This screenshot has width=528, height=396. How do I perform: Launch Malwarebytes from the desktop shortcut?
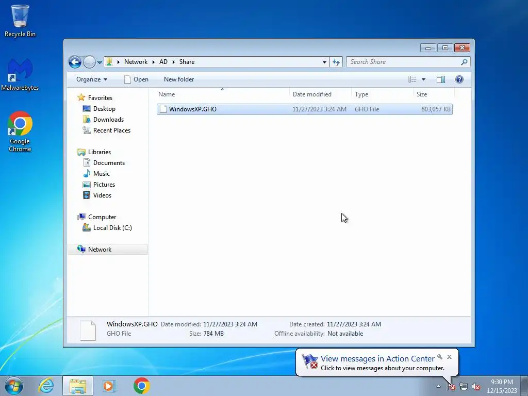click(x=20, y=74)
